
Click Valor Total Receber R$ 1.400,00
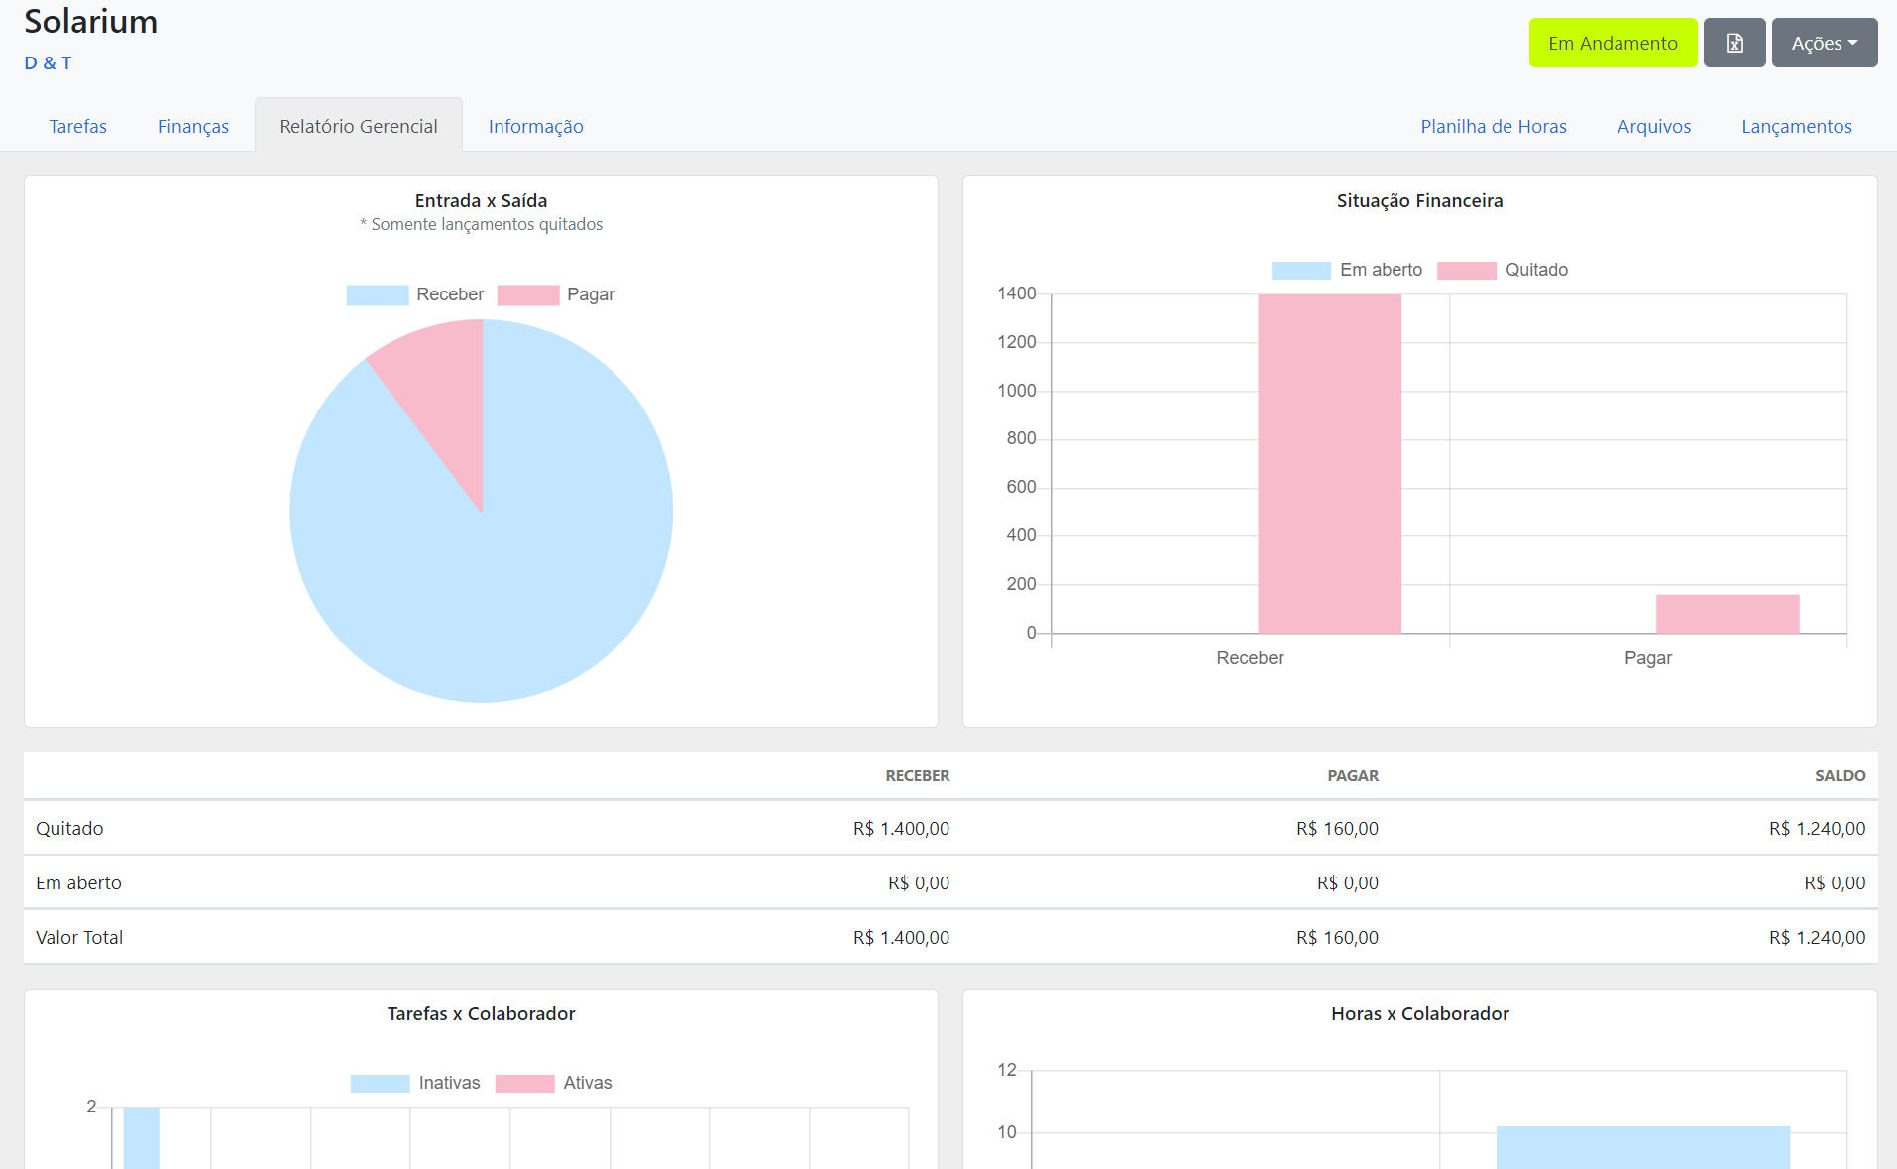(x=901, y=937)
